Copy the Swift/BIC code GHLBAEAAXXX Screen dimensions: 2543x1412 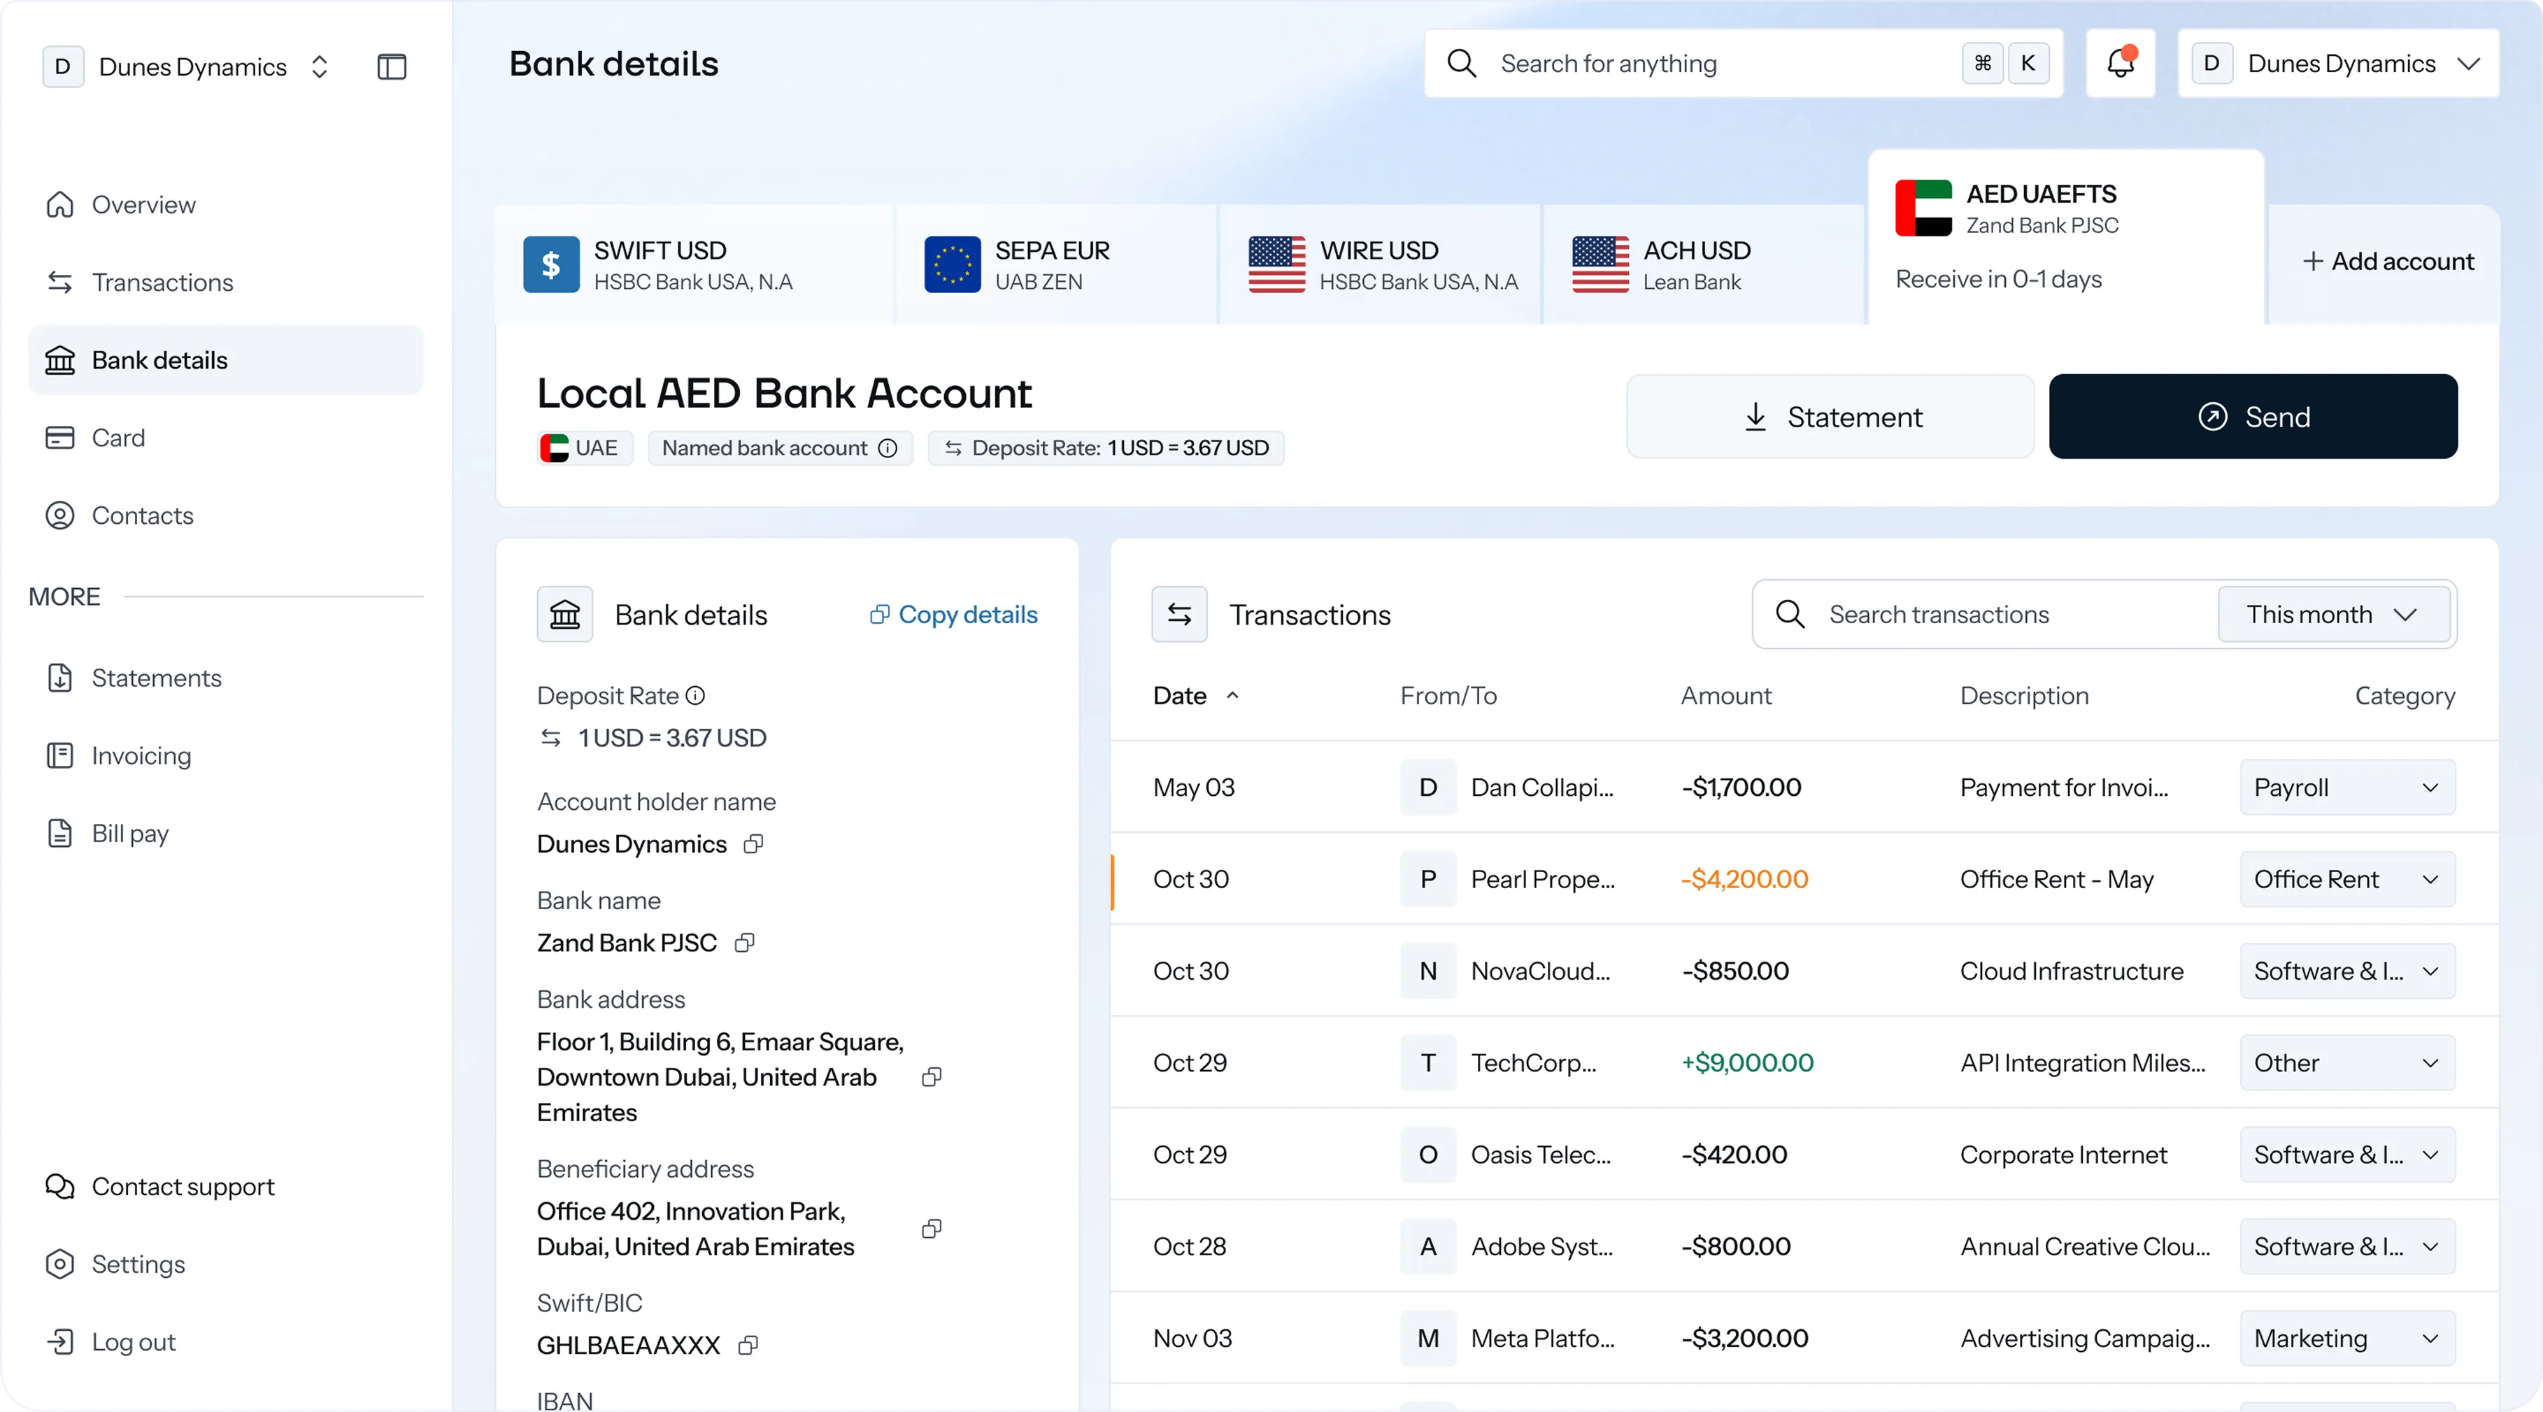coord(748,1345)
